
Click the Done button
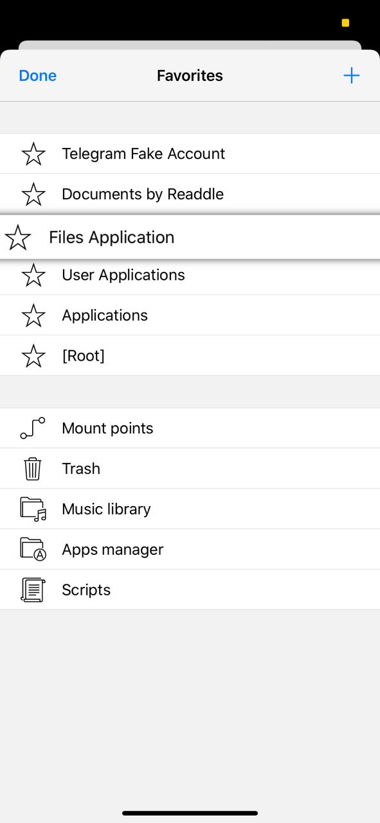(38, 76)
